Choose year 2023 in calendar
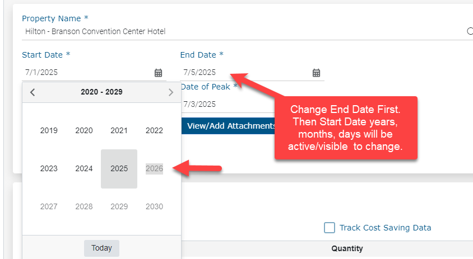Screen dimensions: 473x259 click(x=49, y=168)
